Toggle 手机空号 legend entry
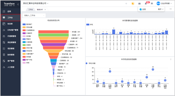Screen dimensions: 175x96 click(x=27, y=51)
